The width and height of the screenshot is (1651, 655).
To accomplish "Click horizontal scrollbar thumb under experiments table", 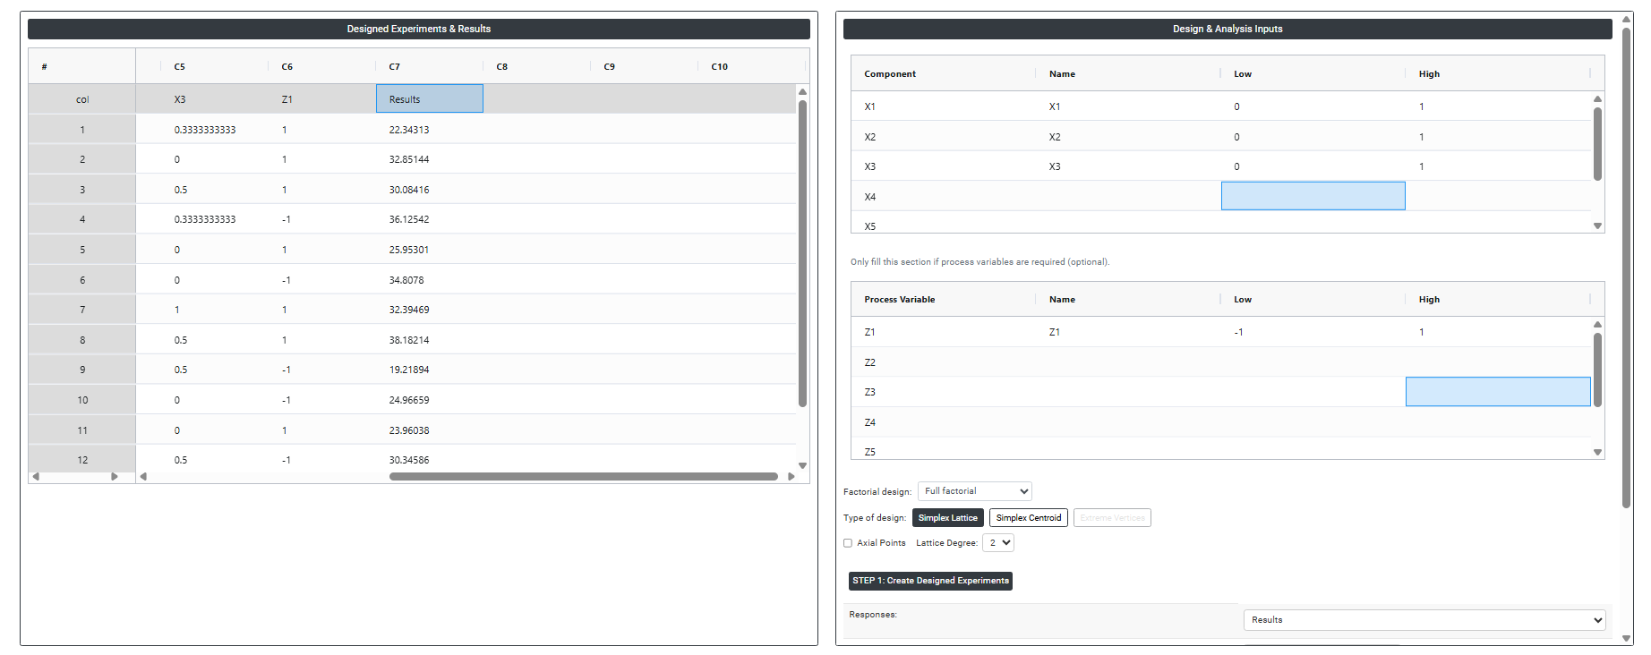I will (583, 477).
